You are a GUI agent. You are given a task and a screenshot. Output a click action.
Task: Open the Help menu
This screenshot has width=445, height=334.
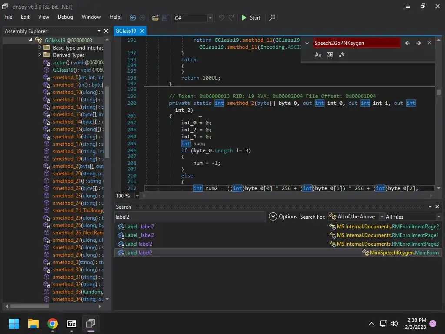point(115,17)
